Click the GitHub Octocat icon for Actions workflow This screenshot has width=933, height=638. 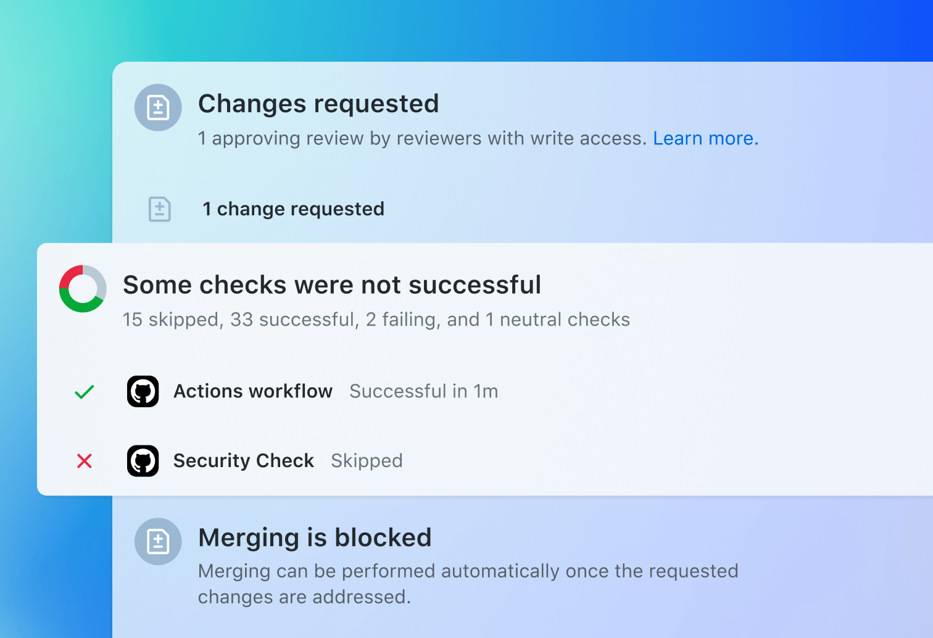click(x=143, y=391)
